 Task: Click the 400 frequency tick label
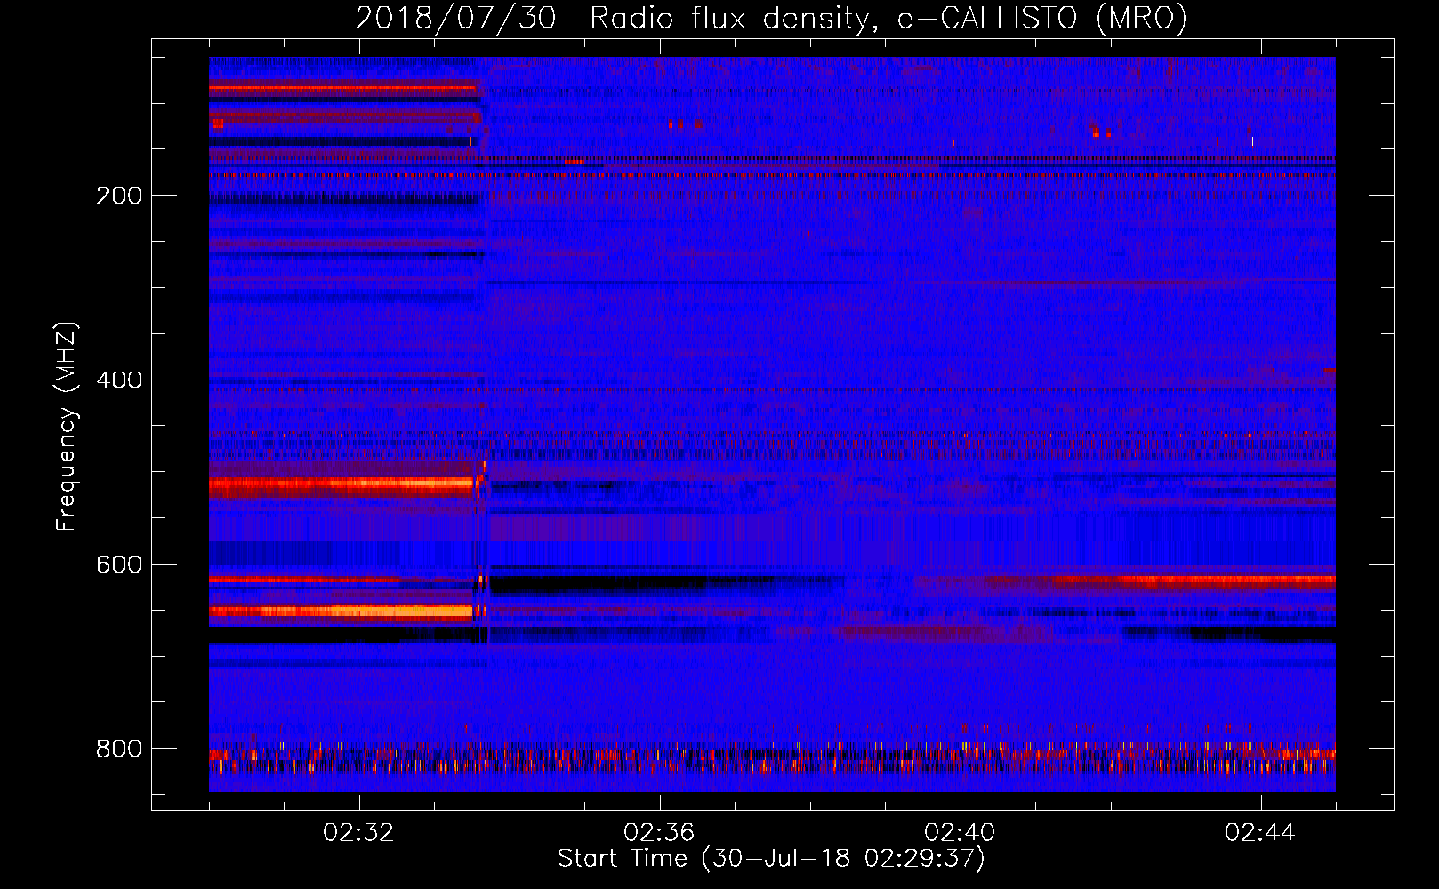(119, 380)
